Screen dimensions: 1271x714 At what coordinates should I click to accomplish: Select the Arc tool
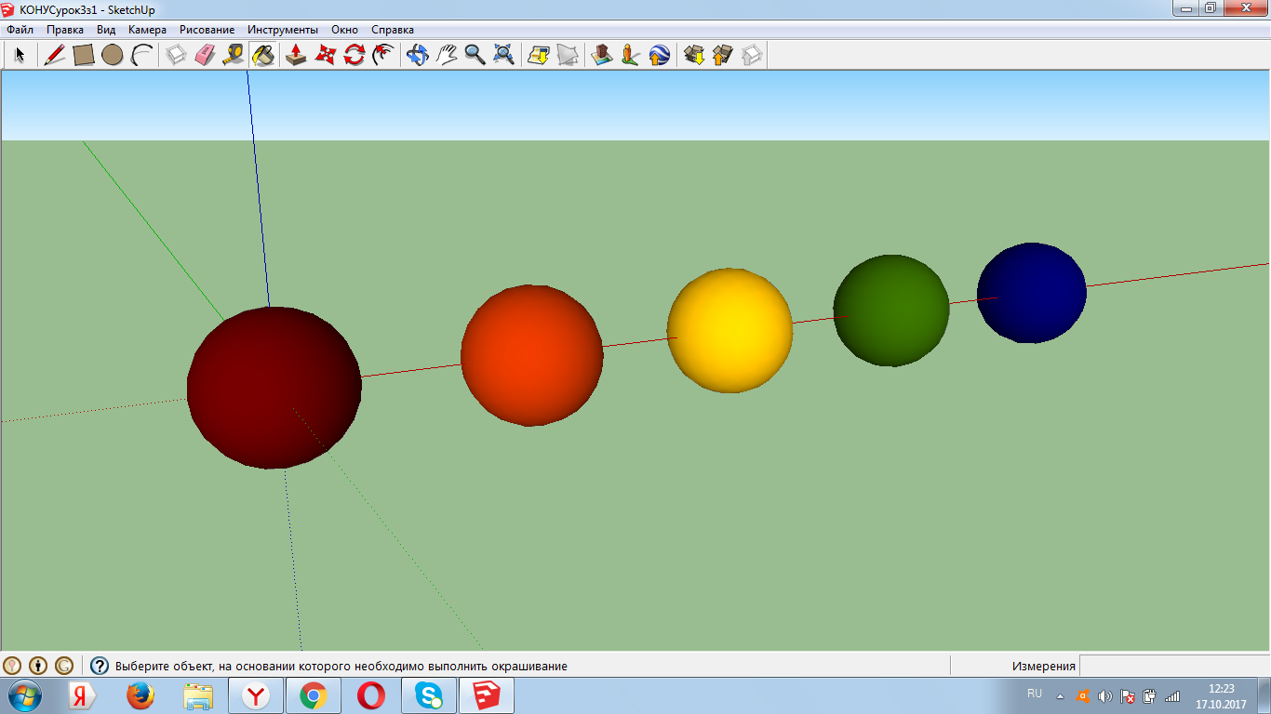pyautogui.click(x=141, y=55)
